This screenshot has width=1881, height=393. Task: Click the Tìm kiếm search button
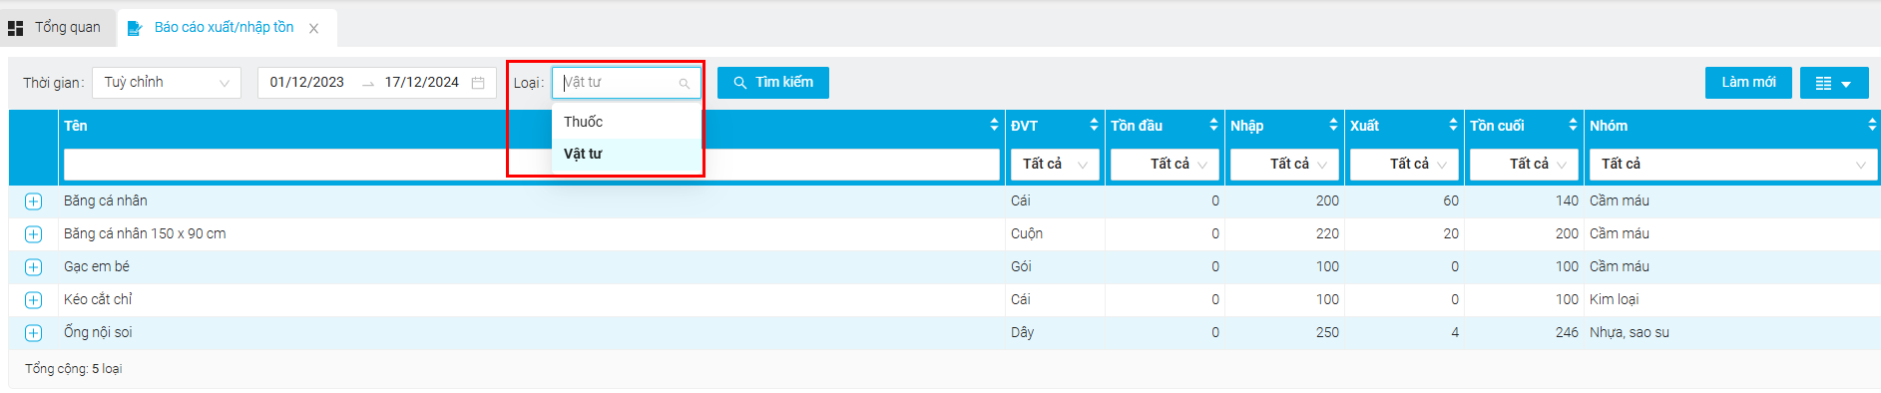(x=773, y=83)
